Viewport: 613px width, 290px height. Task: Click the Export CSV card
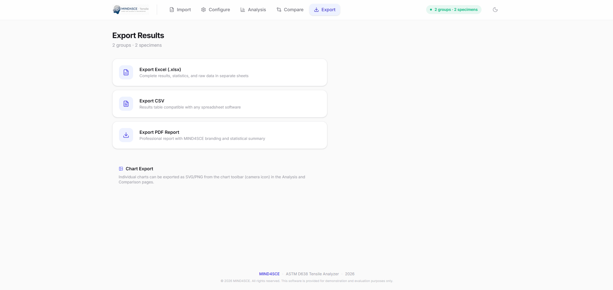219,103
